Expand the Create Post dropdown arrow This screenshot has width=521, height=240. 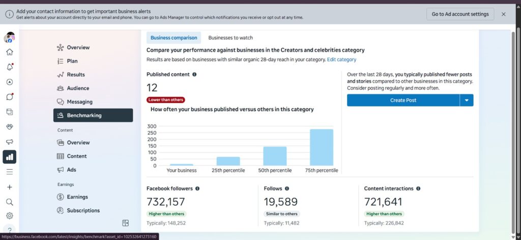click(467, 100)
